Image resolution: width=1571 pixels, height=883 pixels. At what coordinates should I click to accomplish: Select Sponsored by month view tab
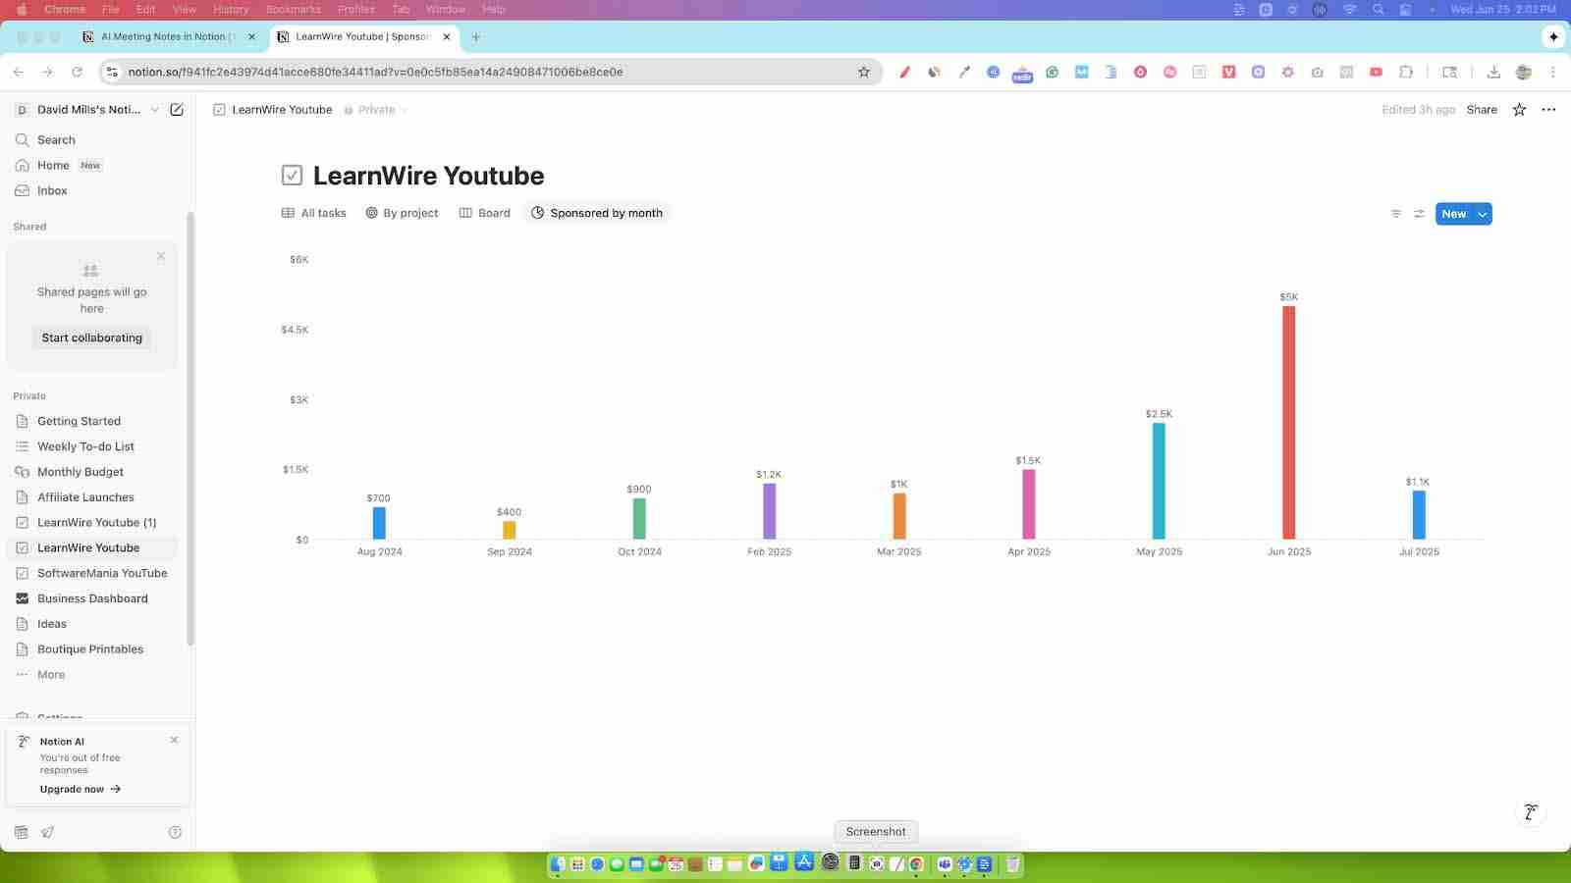(x=597, y=213)
